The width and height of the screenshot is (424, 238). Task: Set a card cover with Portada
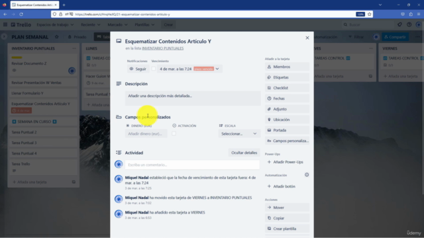click(287, 130)
